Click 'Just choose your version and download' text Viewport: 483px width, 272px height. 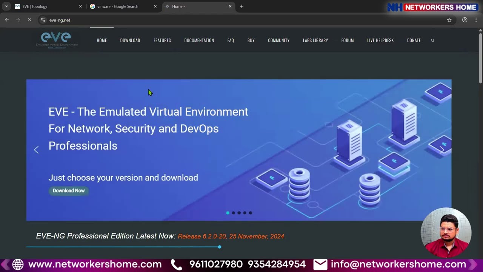pyautogui.click(x=123, y=178)
